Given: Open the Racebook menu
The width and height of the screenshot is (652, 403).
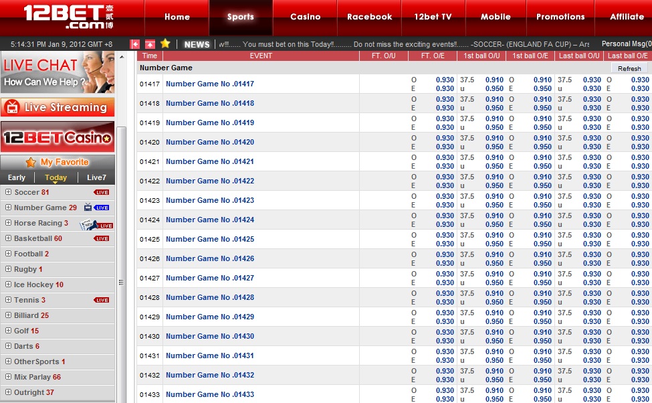Looking at the screenshot, I should pyautogui.click(x=369, y=17).
